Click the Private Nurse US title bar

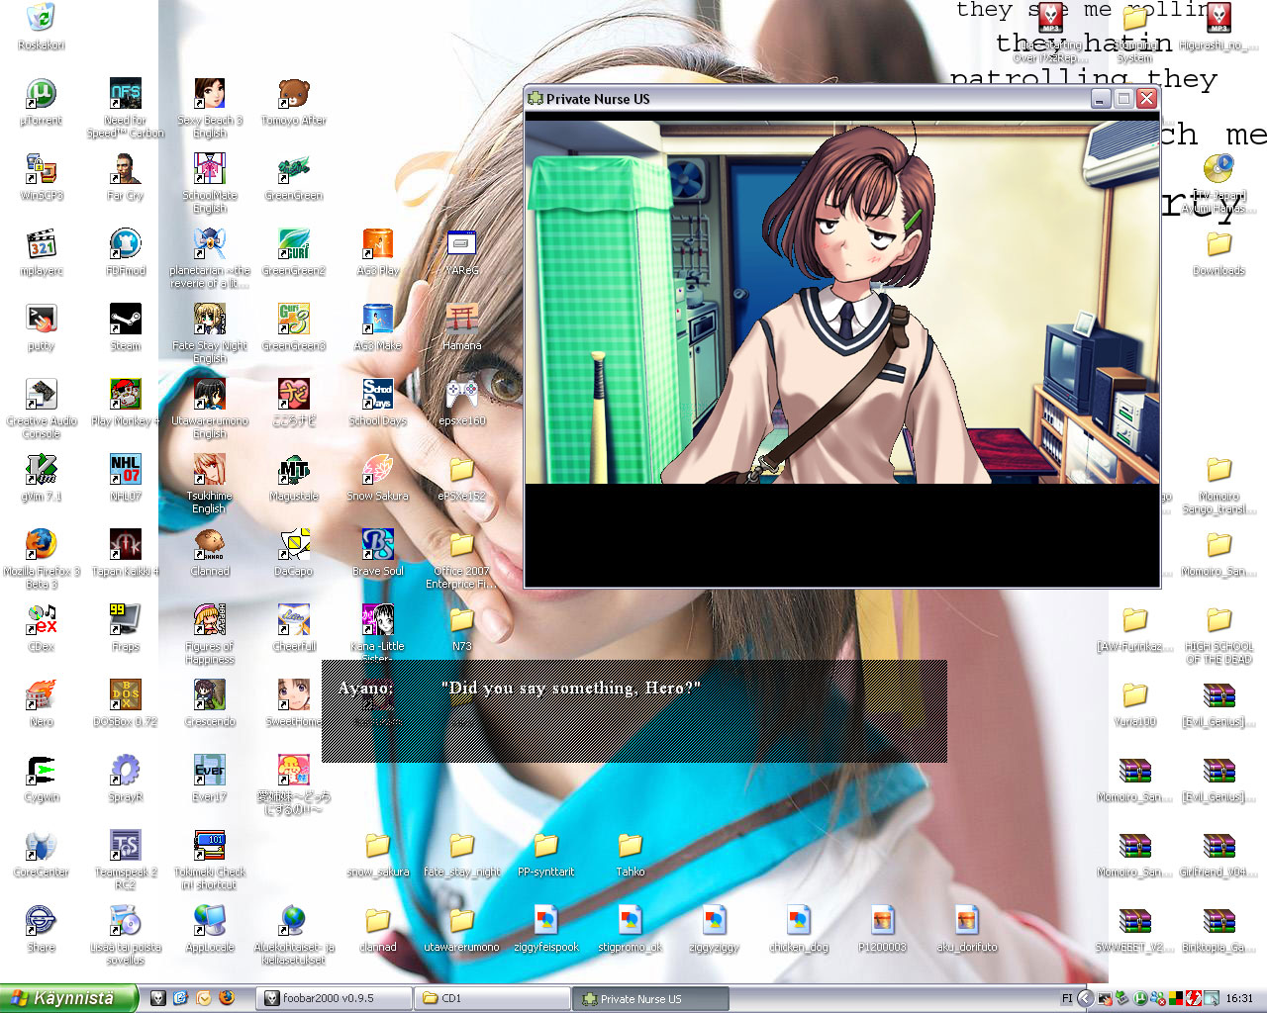point(807,99)
